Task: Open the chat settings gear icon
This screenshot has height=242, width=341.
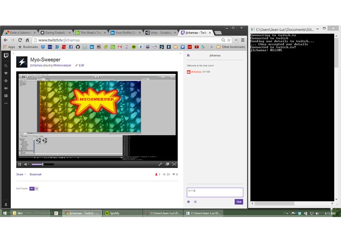Action: click(x=188, y=202)
